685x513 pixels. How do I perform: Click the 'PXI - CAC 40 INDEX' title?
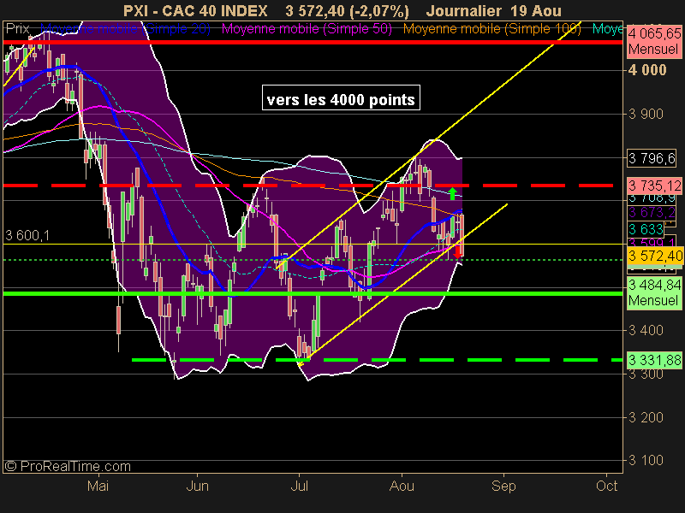[195, 10]
